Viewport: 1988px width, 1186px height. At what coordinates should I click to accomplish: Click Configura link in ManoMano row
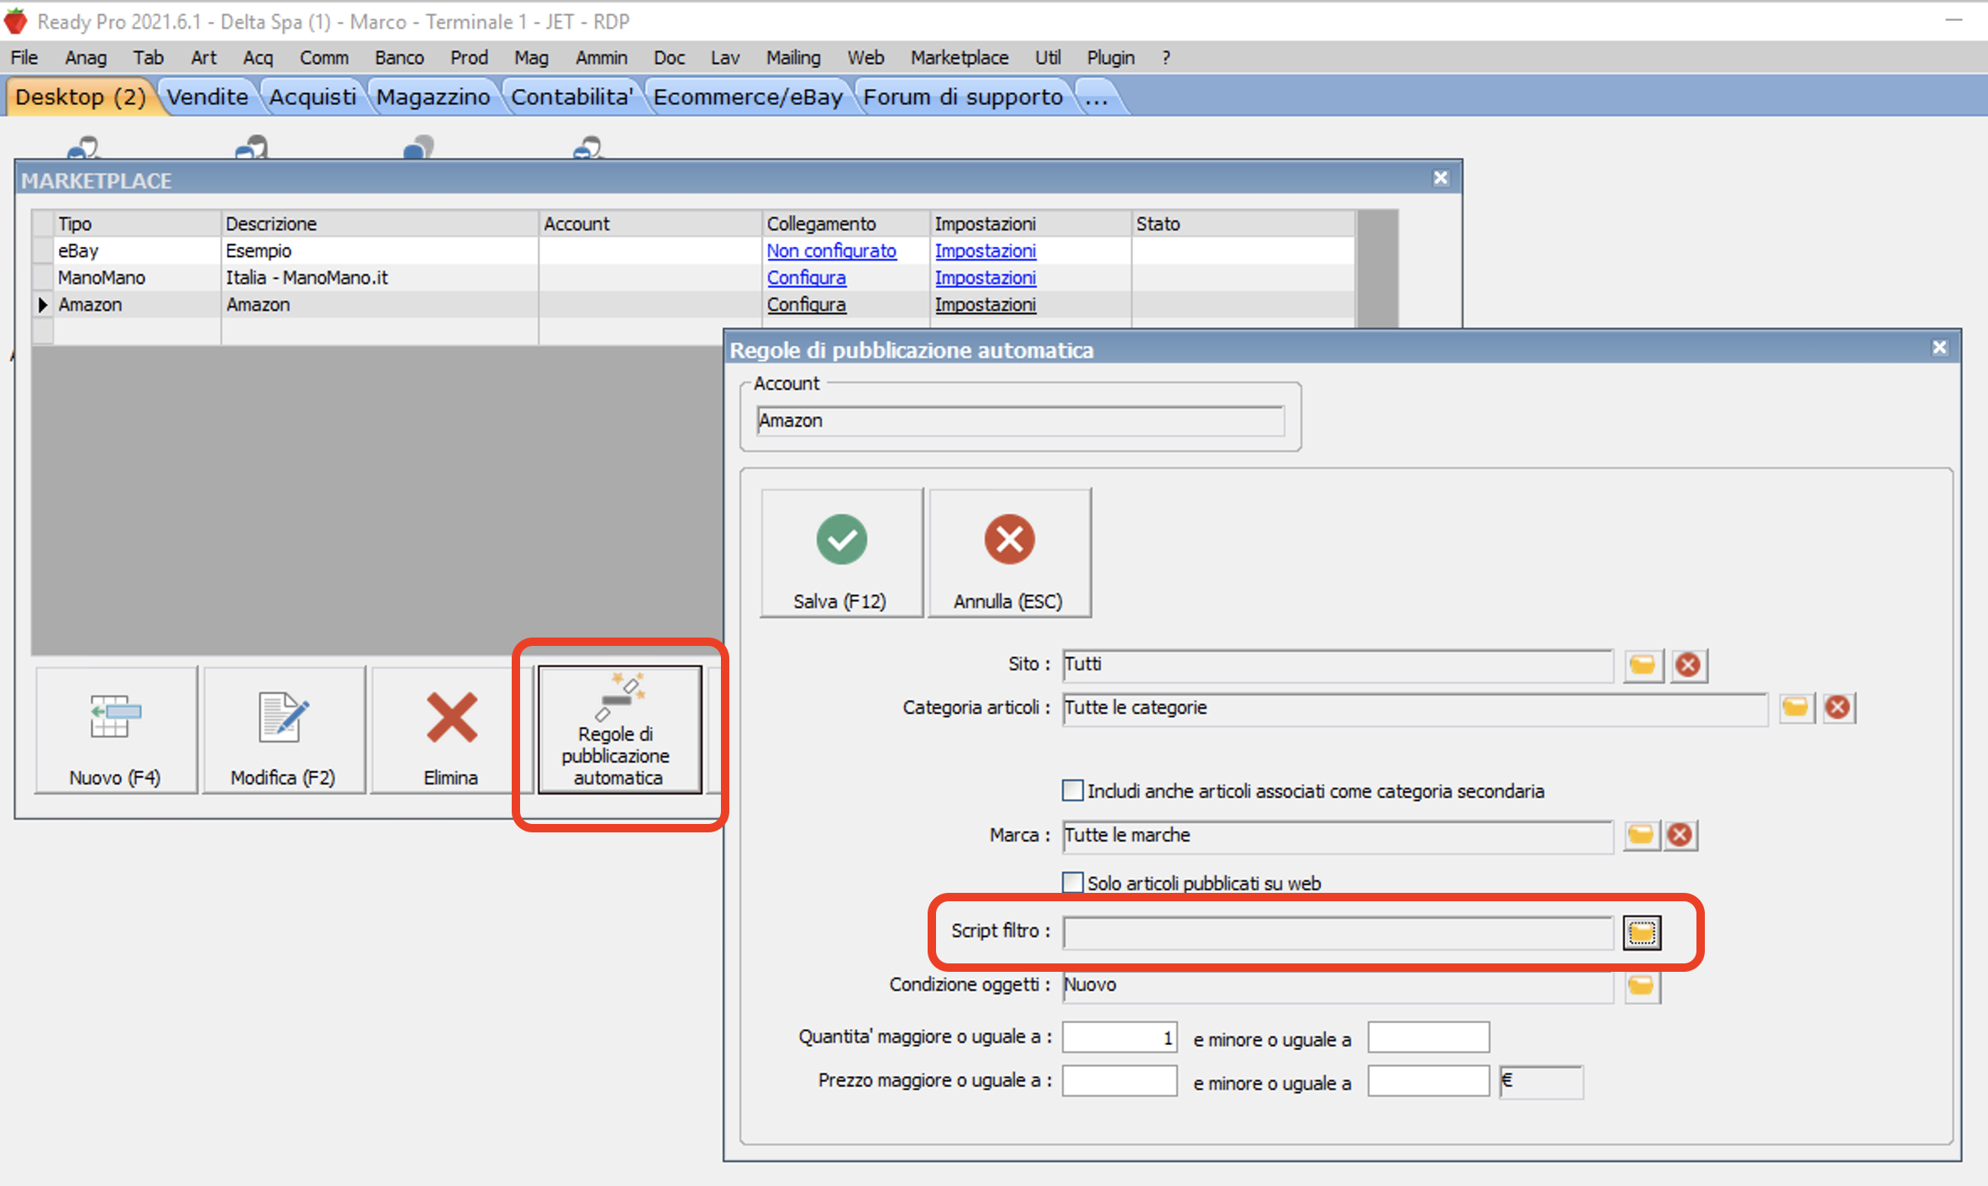pos(806,277)
